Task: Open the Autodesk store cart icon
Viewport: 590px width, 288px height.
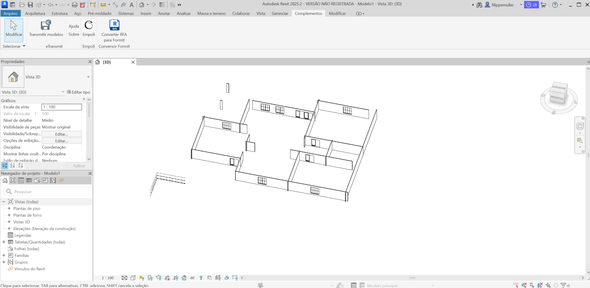Action: [x=543, y=5]
